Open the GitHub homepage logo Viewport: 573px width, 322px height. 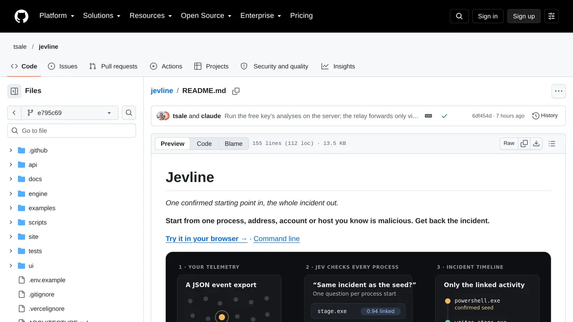(x=21, y=16)
